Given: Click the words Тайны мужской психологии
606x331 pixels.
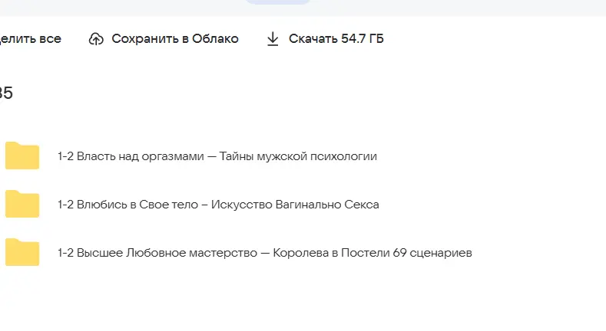Looking at the screenshot, I should [298, 156].
